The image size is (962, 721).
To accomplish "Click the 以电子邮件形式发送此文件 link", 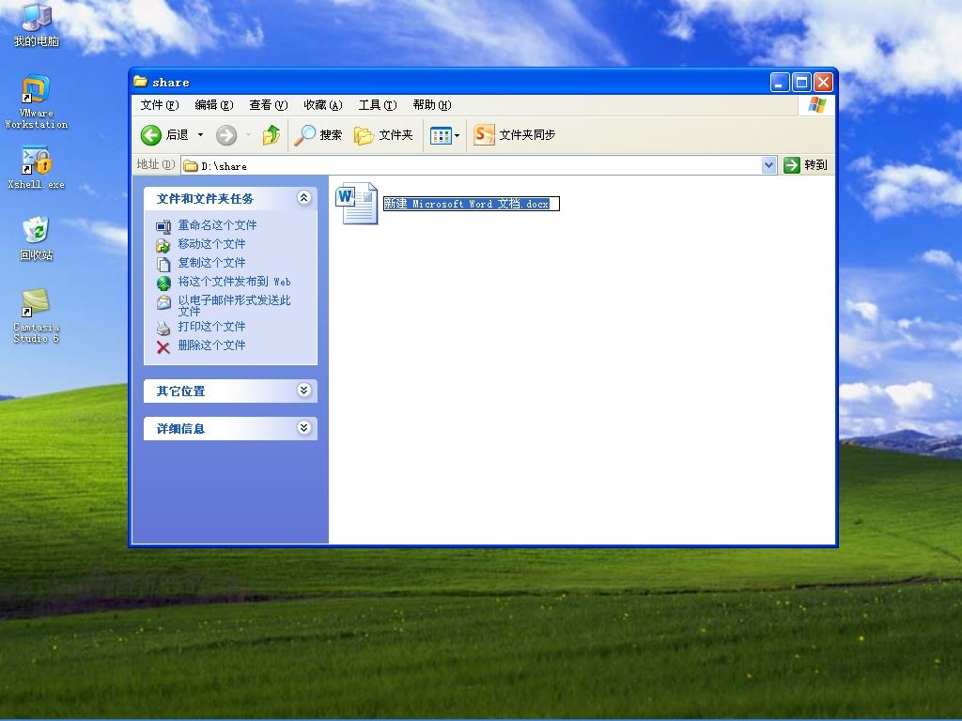I will pyautogui.click(x=234, y=305).
